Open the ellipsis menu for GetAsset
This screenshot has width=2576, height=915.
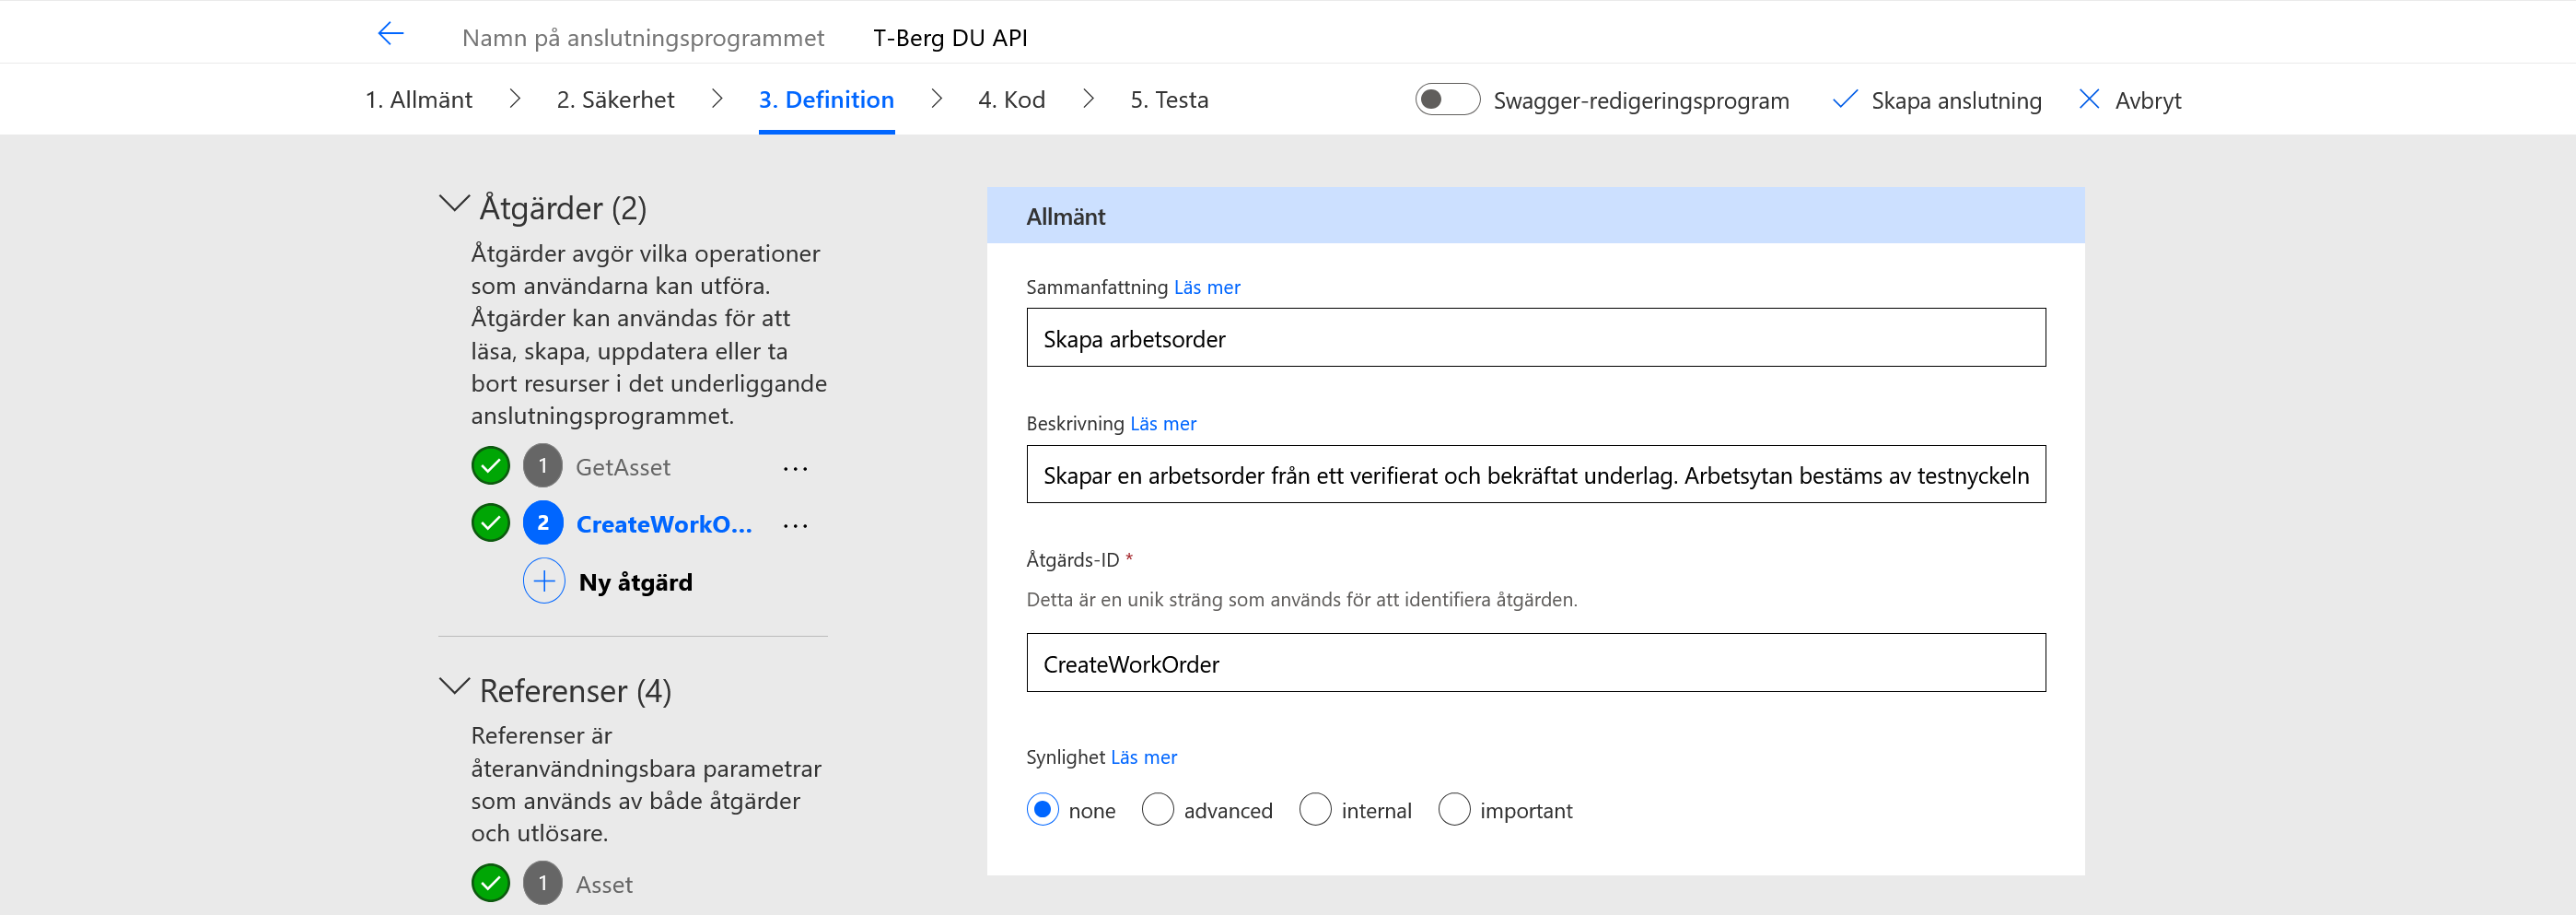tap(795, 468)
